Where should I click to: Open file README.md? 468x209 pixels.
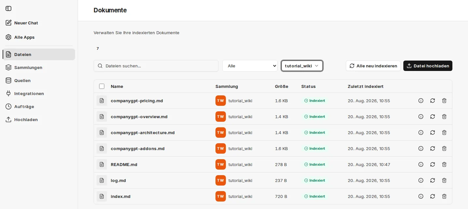[124, 164]
